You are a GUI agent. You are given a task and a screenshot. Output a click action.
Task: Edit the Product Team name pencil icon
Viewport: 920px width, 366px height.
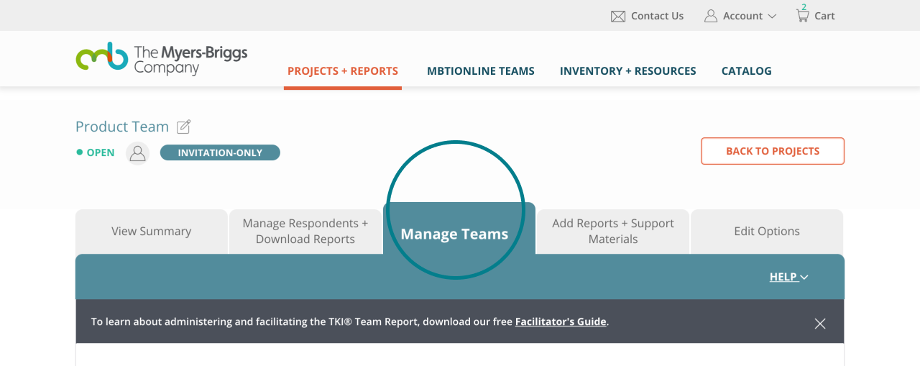click(x=184, y=127)
